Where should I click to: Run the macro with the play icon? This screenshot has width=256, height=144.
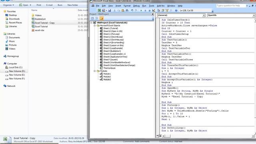[x=141, y=10]
